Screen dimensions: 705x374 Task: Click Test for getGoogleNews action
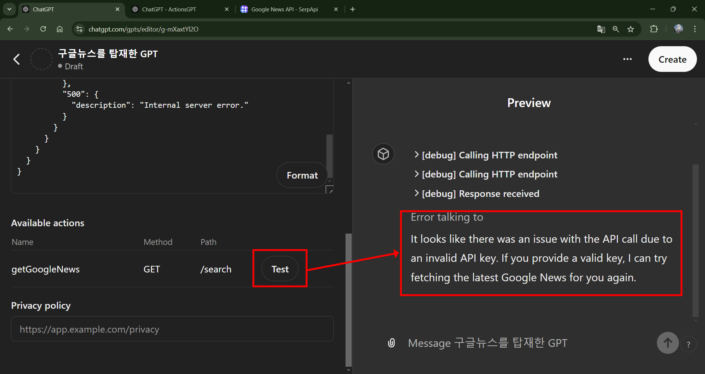(x=280, y=269)
